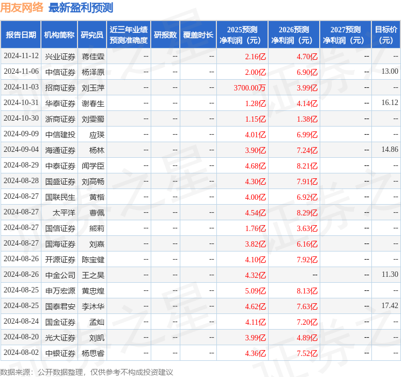Click 8.29亿 forecast value
The width and height of the screenshot is (401, 377).
[x=307, y=213]
